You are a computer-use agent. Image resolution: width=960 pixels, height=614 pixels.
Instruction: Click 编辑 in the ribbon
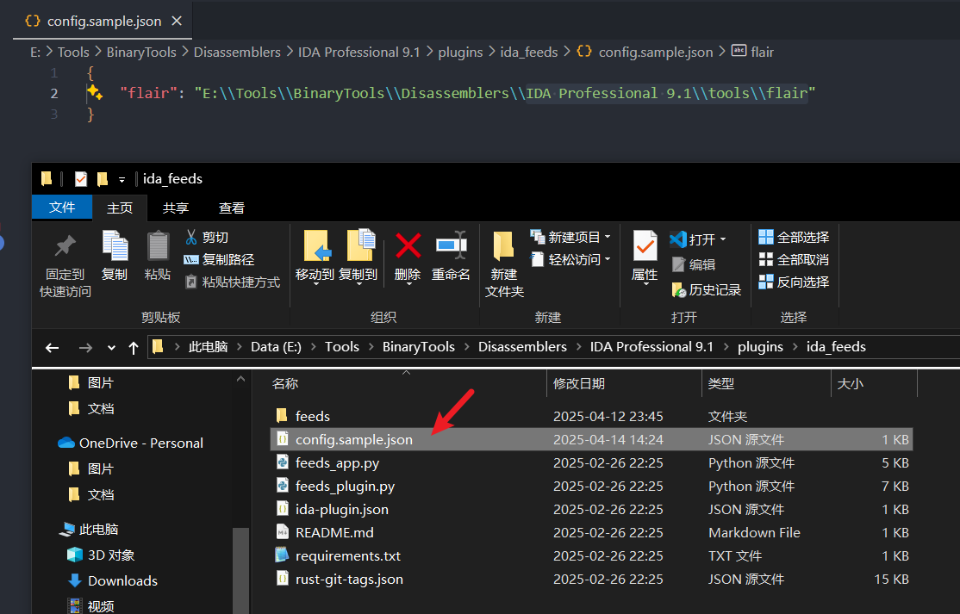coord(694,264)
